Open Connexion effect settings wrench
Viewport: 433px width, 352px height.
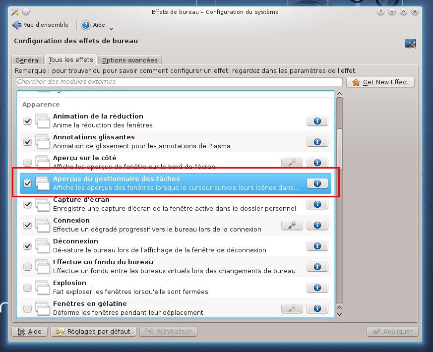point(292,225)
